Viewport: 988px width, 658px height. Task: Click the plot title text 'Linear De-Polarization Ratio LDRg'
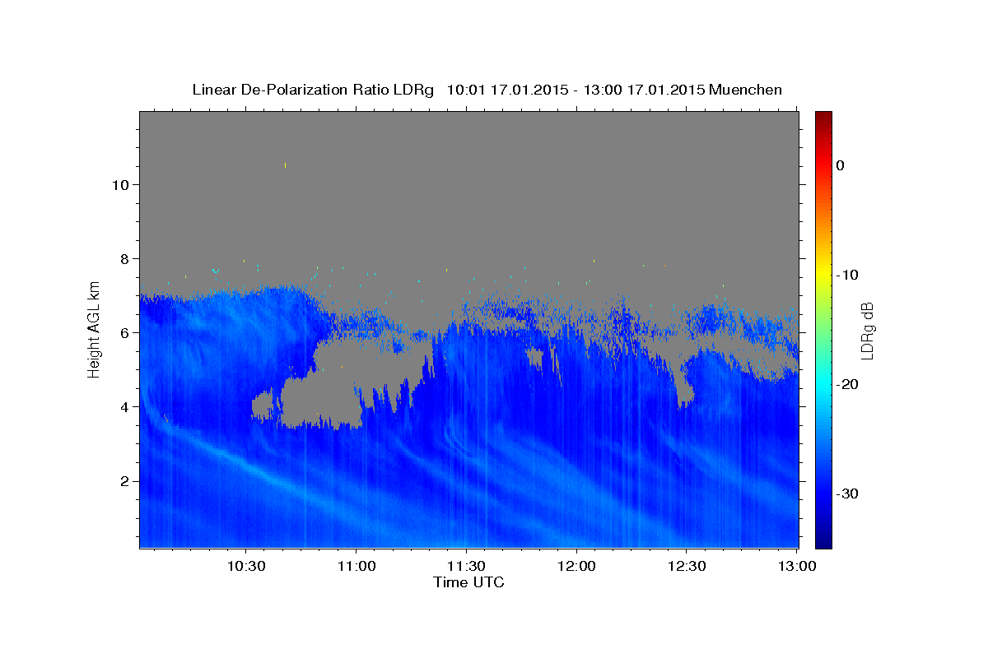point(313,90)
